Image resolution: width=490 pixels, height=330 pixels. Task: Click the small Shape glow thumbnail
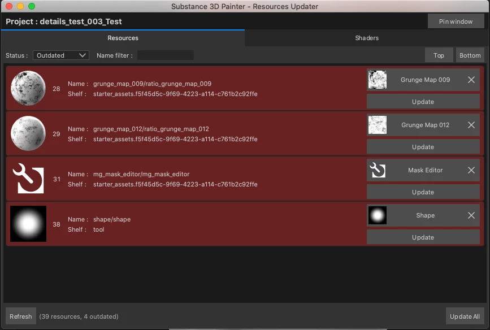tap(377, 215)
